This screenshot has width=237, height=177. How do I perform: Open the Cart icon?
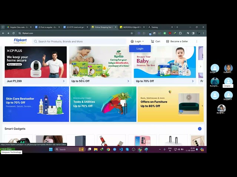click(x=152, y=41)
